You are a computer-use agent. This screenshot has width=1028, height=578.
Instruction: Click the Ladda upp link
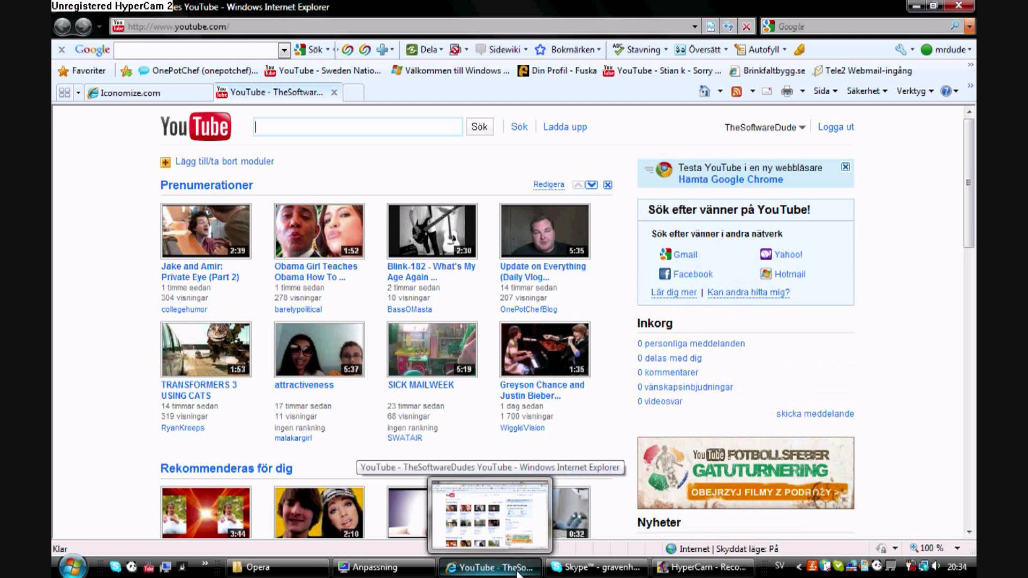(565, 127)
